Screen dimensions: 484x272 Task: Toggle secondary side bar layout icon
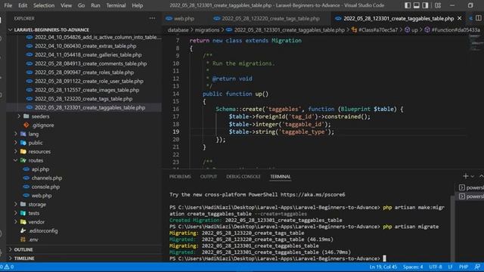(x=425, y=5)
